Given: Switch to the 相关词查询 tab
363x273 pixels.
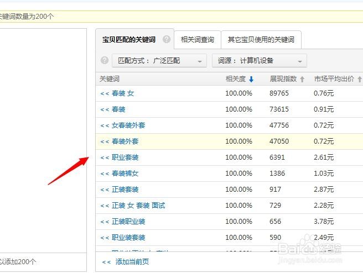Looking at the screenshot, I should (x=197, y=40).
